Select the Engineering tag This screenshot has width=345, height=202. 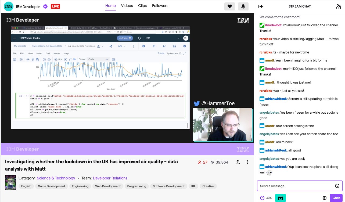click(80, 186)
